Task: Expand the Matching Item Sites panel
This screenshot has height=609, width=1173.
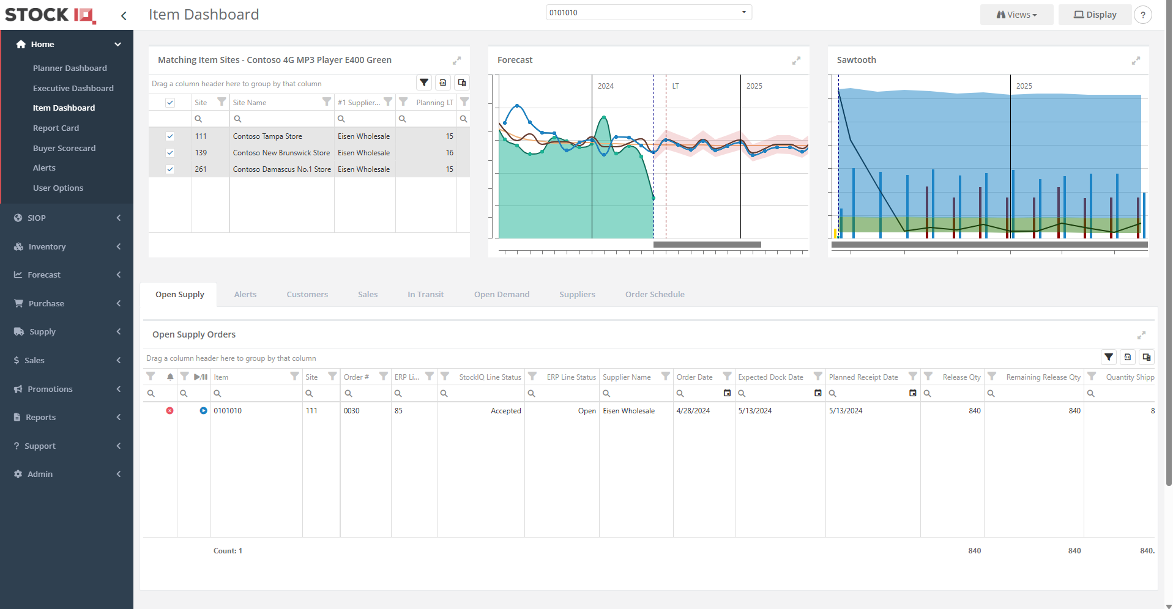Action: click(x=456, y=61)
